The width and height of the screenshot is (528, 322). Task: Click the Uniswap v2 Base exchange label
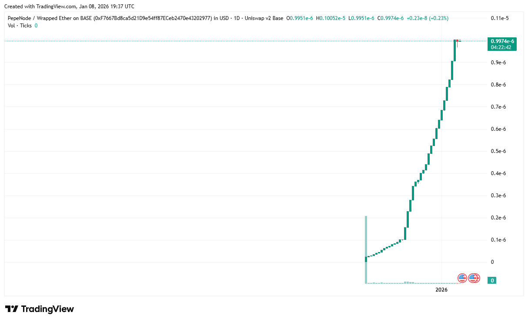tap(264, 18)
